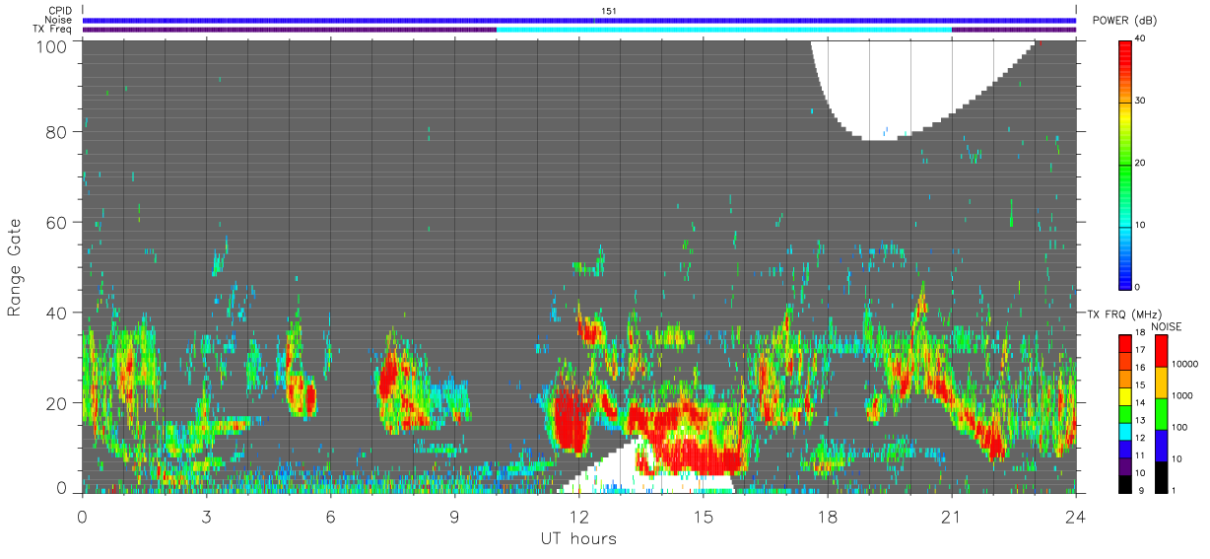Click UT hour tick label "3"
The image size is (1210, 559).
coord(206,516)
